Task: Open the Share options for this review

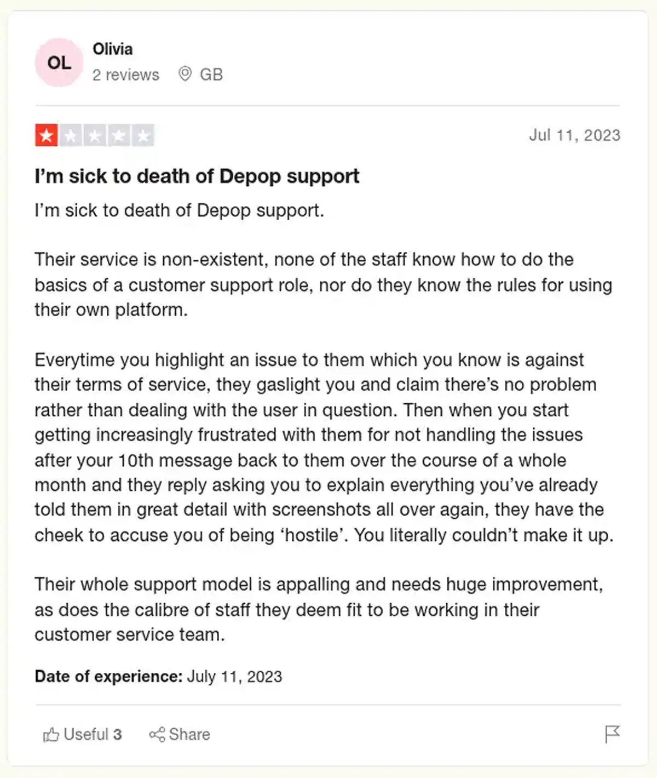Action: point(179,735)
